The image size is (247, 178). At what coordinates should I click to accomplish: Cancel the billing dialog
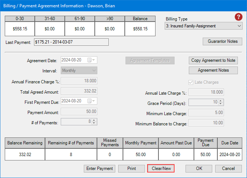pyautogui.click(x=228, y=168)
